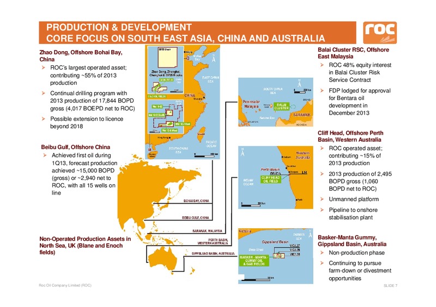Click the bullet '2013 production of 2,495 BOPD gross'
436x307 pixels.
coord(360,181)
